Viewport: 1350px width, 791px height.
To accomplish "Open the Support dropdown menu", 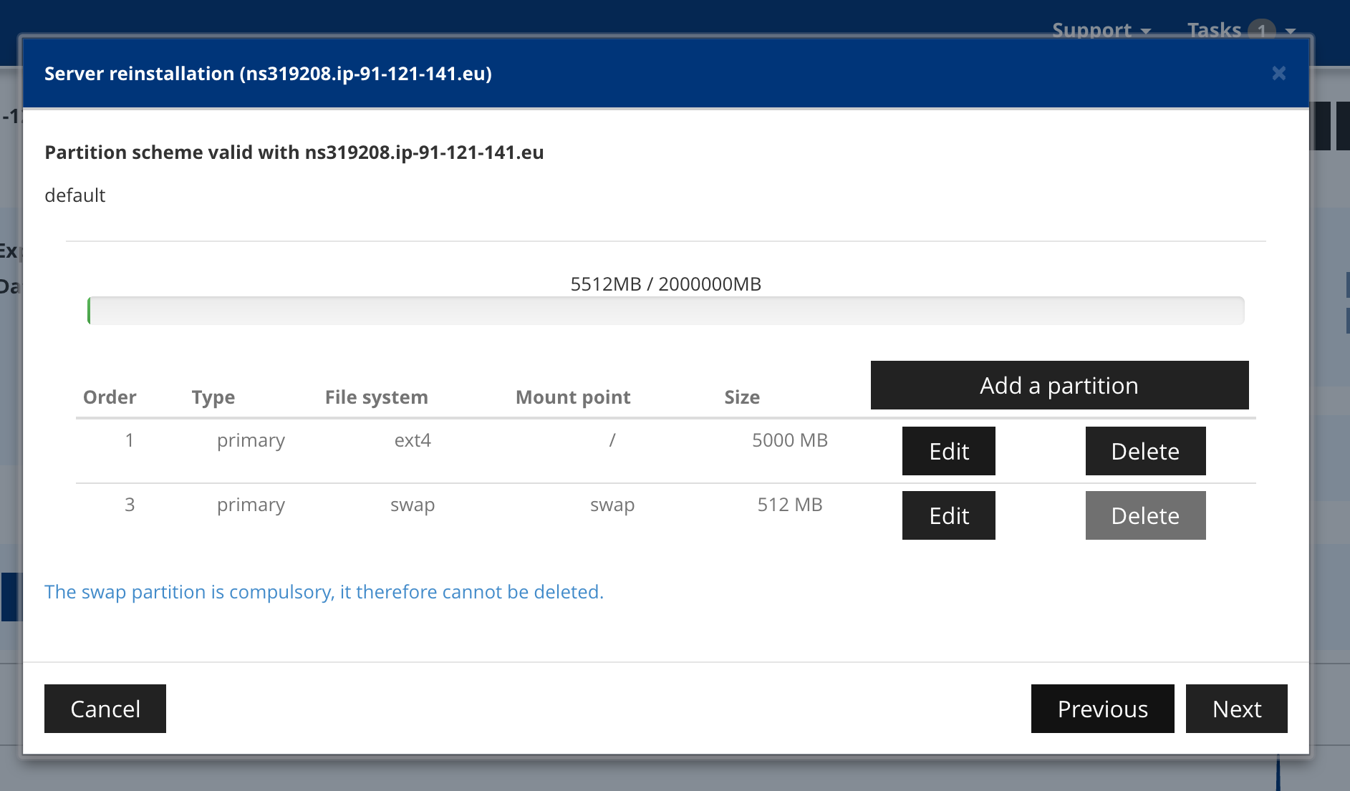I will (x=1100, y=30).
